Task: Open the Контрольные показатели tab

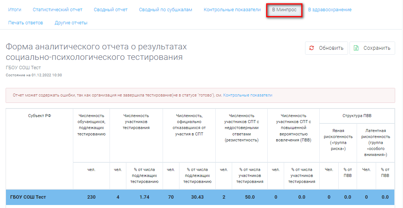Action: coord(232,10)
